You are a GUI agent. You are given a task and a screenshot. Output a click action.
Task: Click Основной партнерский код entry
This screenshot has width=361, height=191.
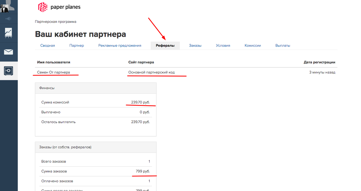[x=151, y=72]
